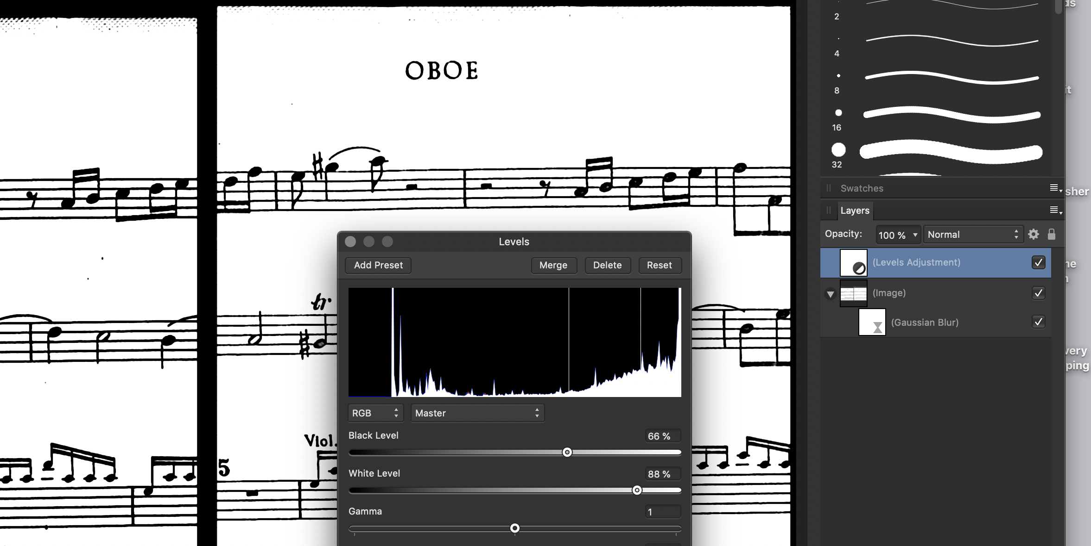Open the Swatches panel options menu
Screen dimensions: 1091x546
(1056, 188)
